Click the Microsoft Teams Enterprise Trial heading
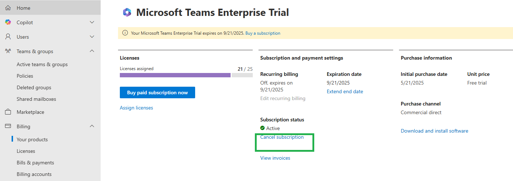 pos(213,13)
